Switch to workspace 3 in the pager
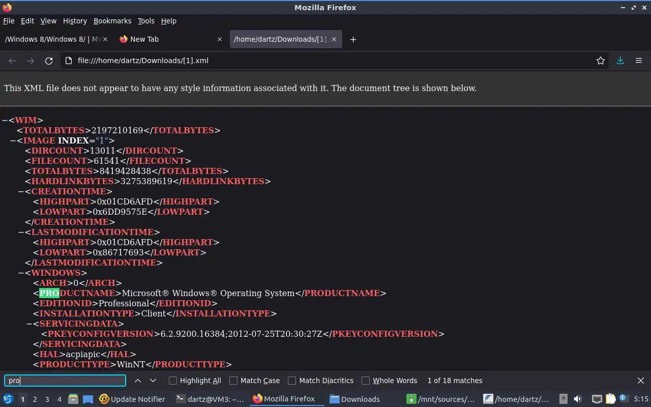 click(x=47, y=399)
